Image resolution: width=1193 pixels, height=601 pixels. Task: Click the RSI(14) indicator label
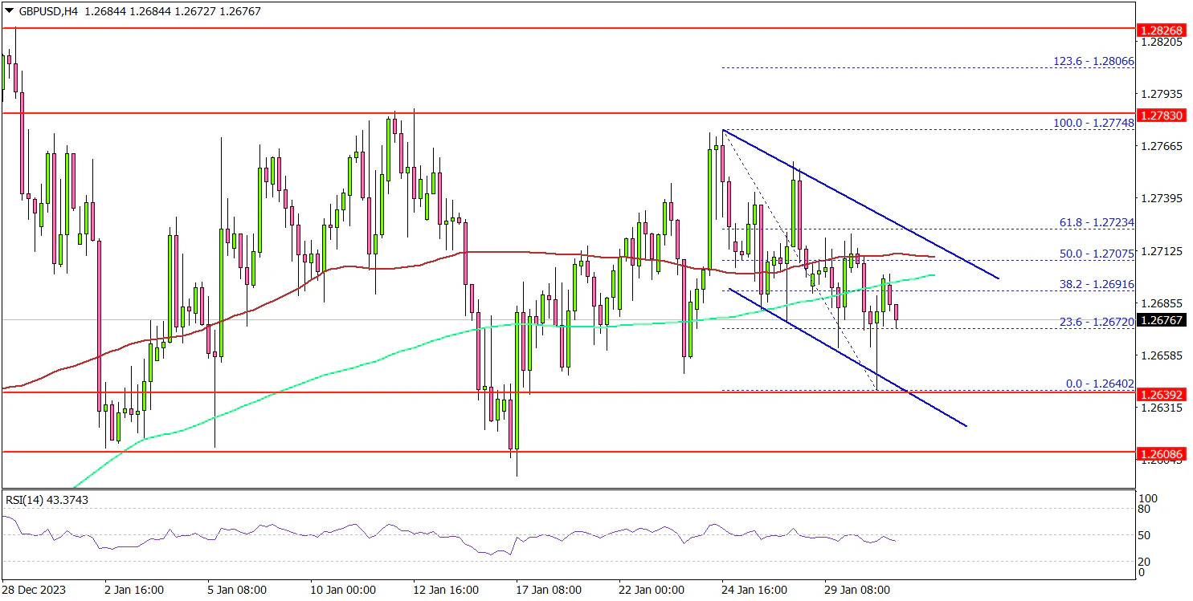click(x=47, y=500)
